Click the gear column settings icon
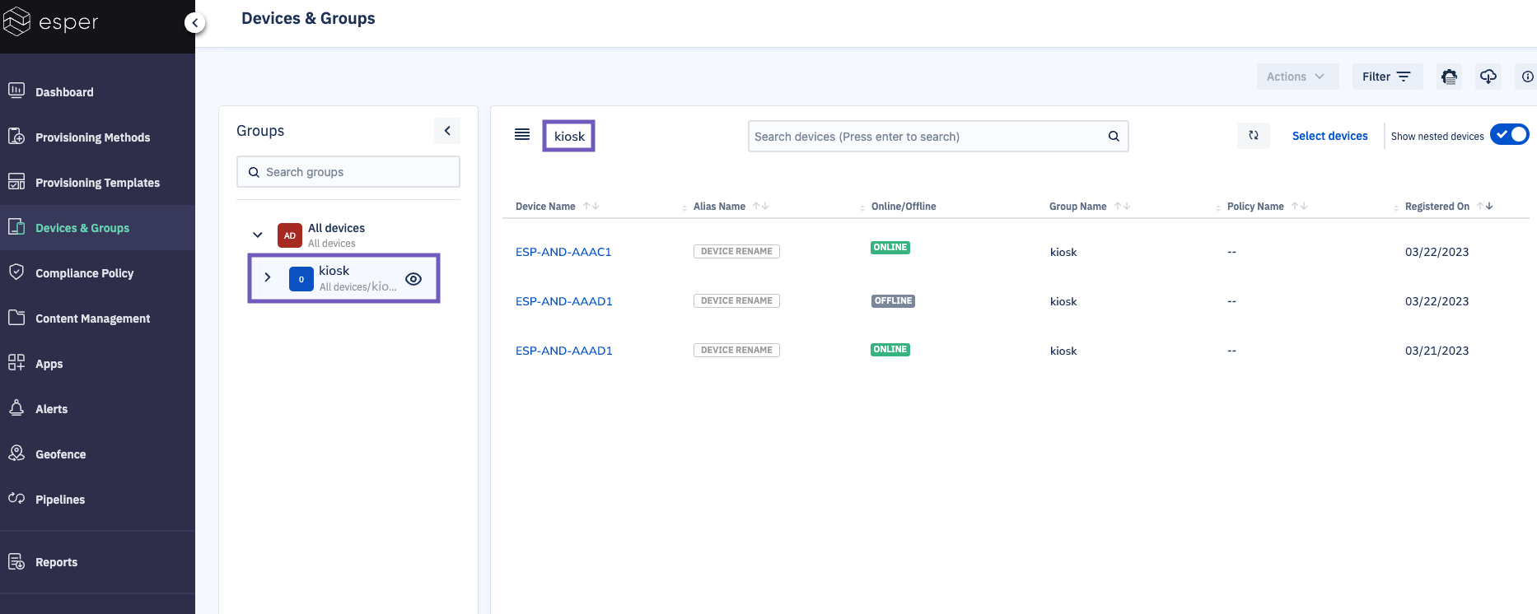This screenshot has width=1537, height=614. click(1449, 77)
